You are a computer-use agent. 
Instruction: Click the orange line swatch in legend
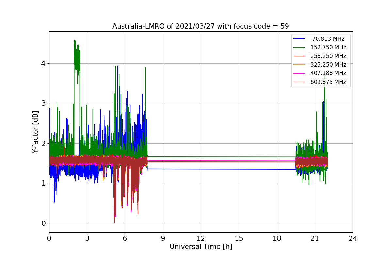click(x=299, y=65)
